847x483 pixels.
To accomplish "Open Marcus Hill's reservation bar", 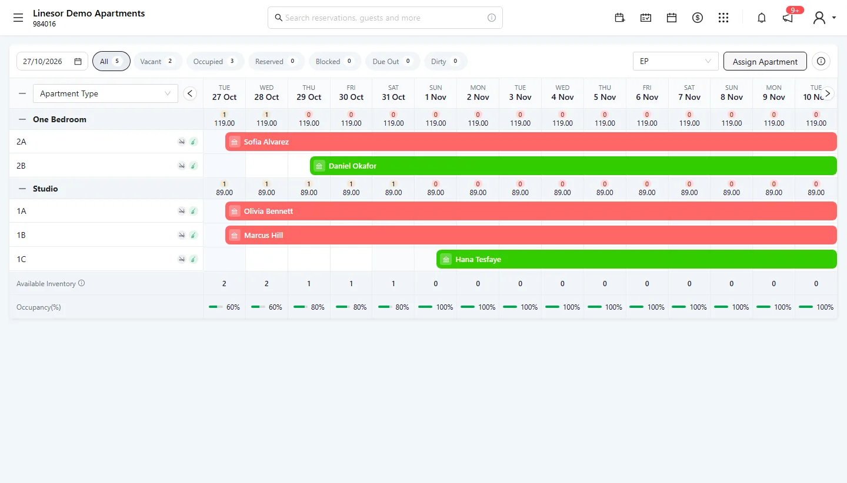I will (531, 235).
